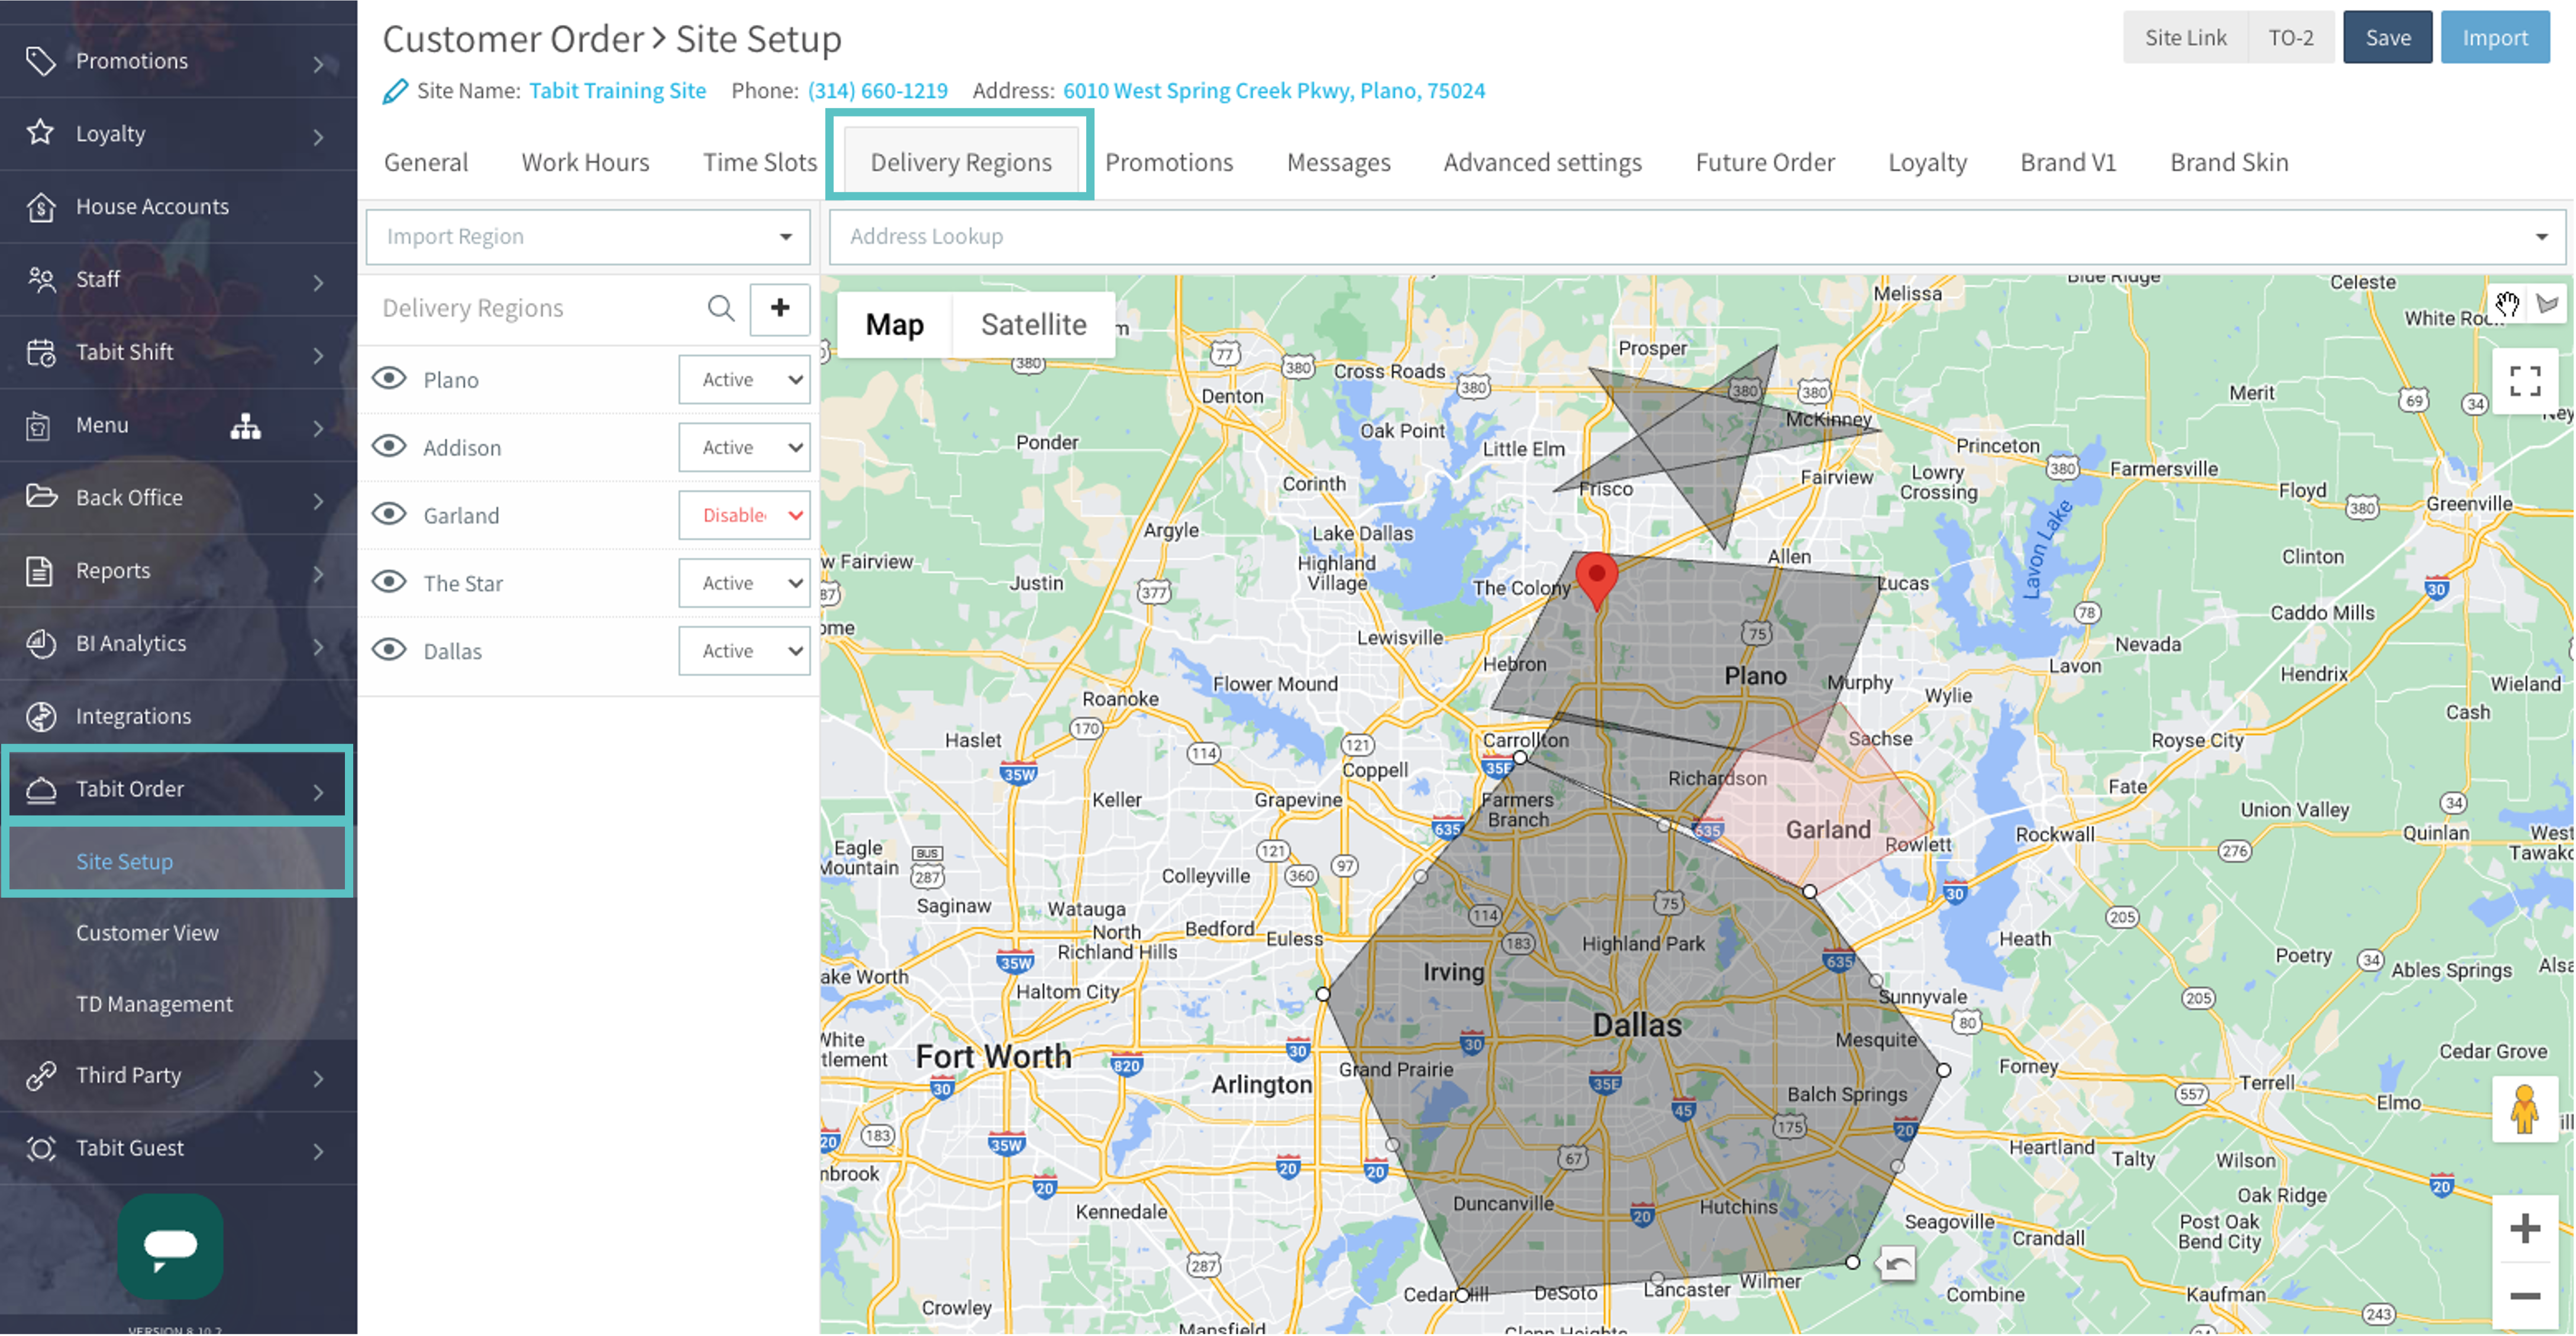The image size is (2576, 1336).
Task: Zoom in on the map
Action: pyautogui.click(x=2524, y=1228)
